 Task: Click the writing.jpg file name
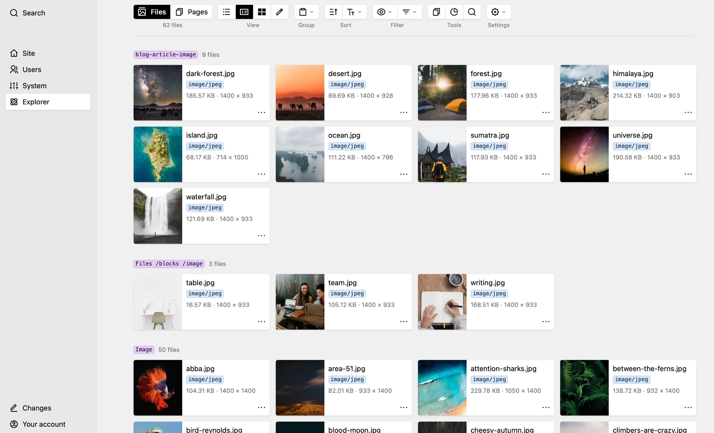(487, 283)
